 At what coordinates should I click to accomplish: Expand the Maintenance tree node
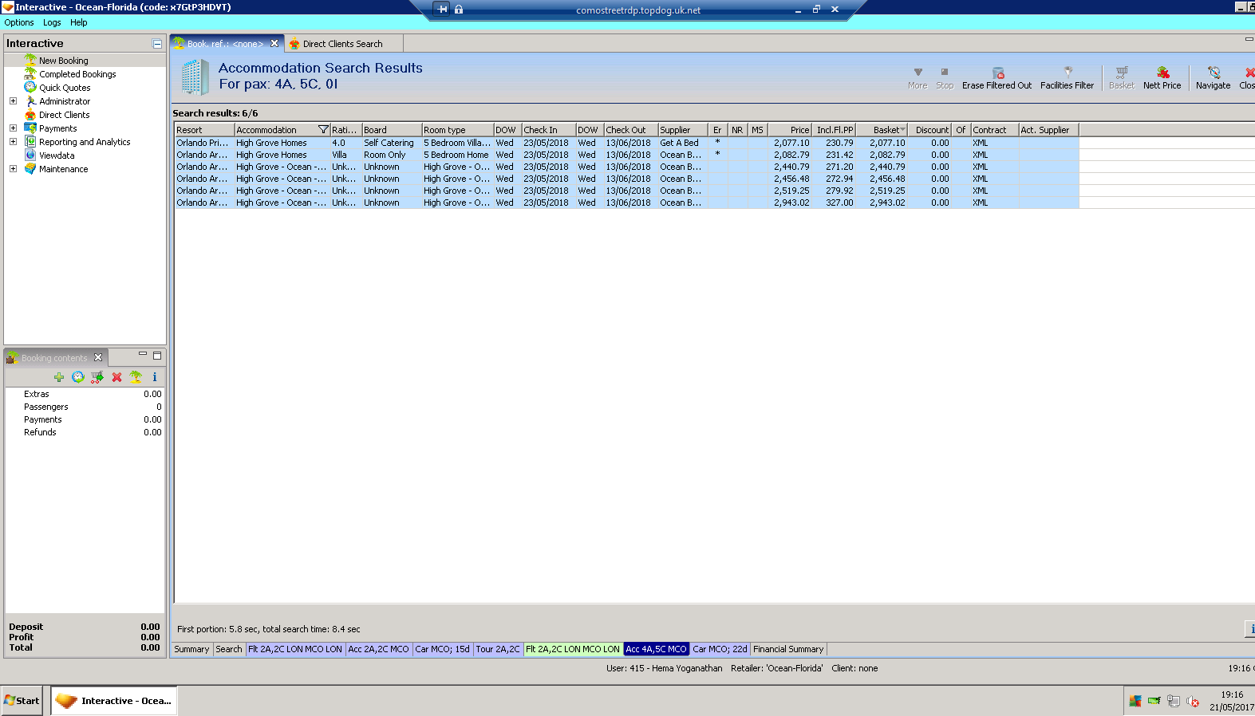point(13,169)
